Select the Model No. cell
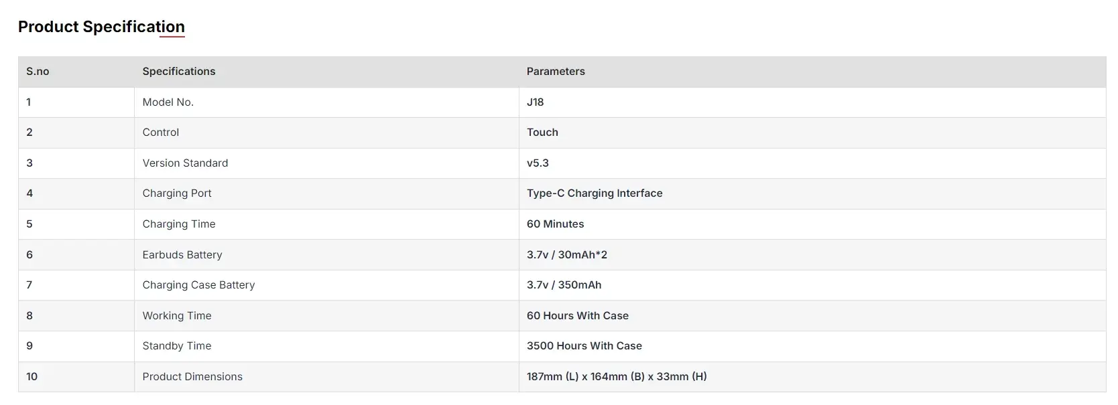Viewport: 1118px width, 405px height. (168, 102)
